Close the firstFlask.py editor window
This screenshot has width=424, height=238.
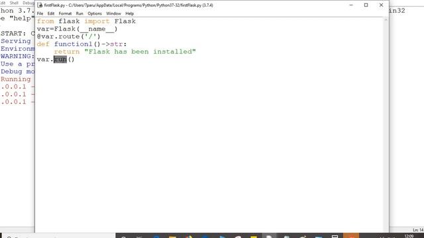coord(381,5)
